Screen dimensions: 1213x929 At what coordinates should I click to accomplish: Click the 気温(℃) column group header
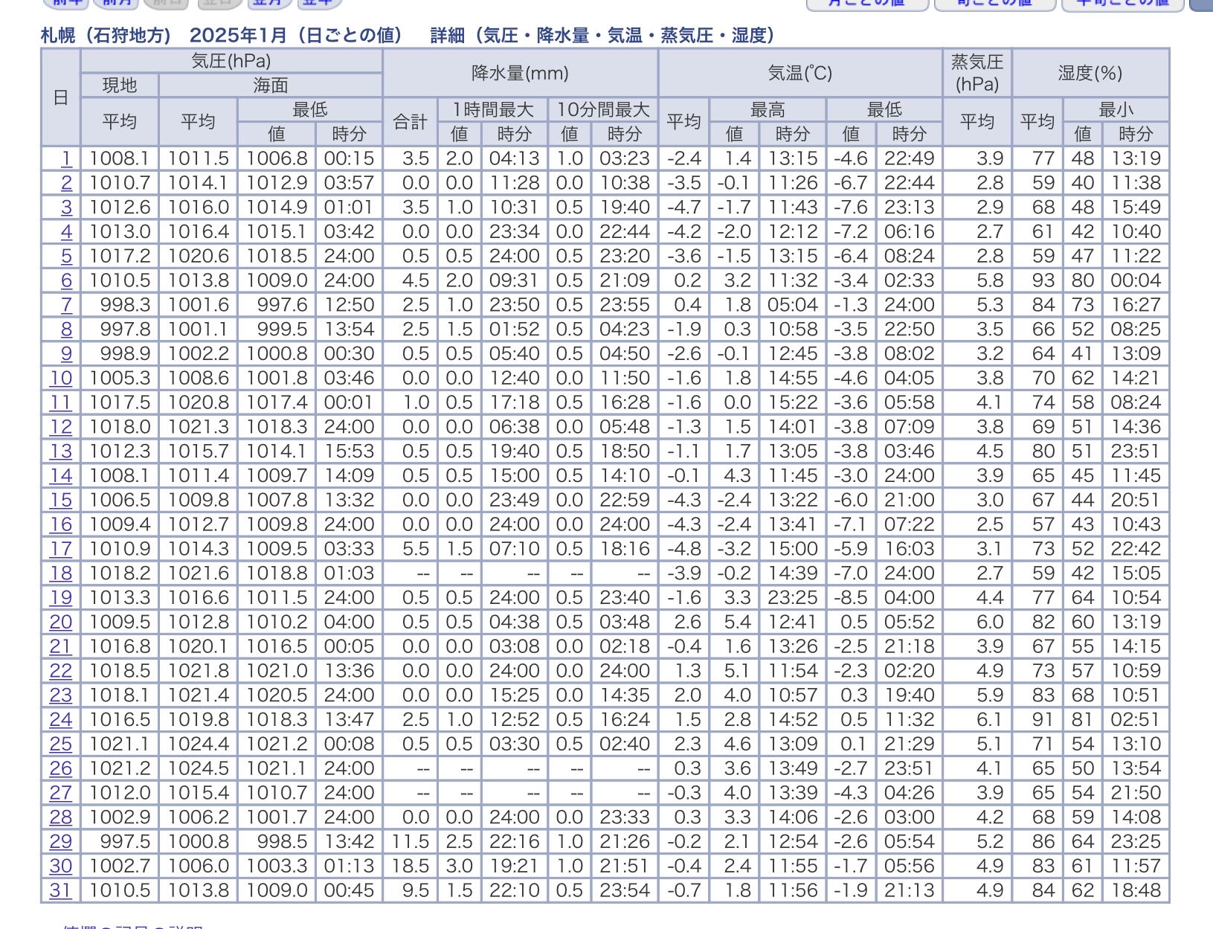click(x=799, y=73)
